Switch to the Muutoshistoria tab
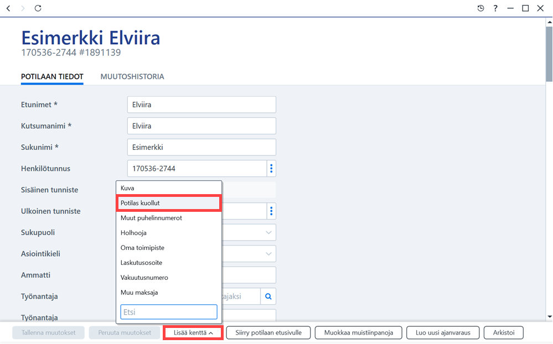The image size is (553, 344). pyautogui.click(x=132, y=76)
